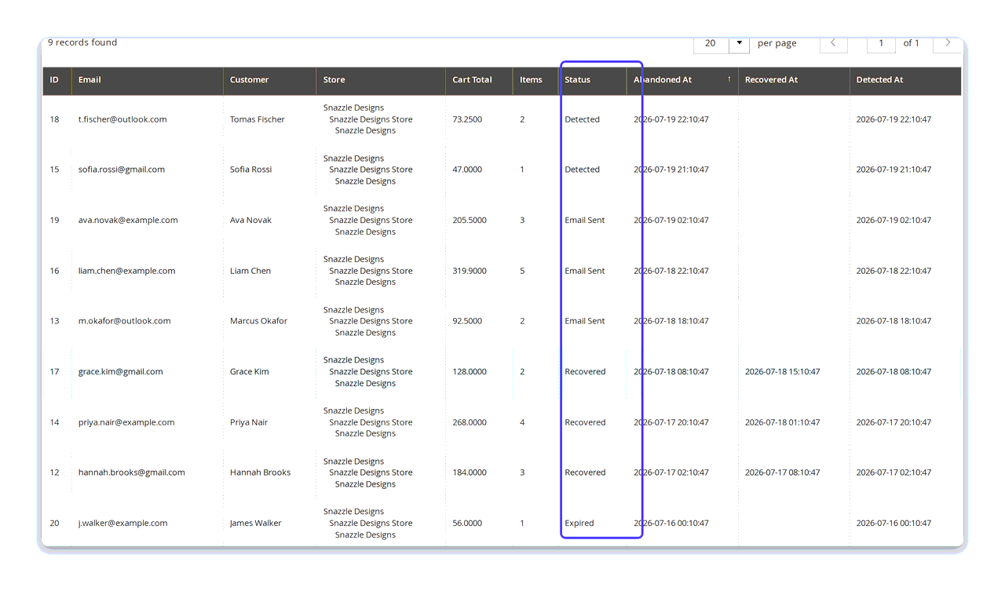Viewport: 1005px width, 591px height.
Task: Select email grace.kim@gmail.com
Action: click(121, 372)
